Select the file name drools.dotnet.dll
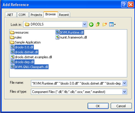 tap(26, 52)
